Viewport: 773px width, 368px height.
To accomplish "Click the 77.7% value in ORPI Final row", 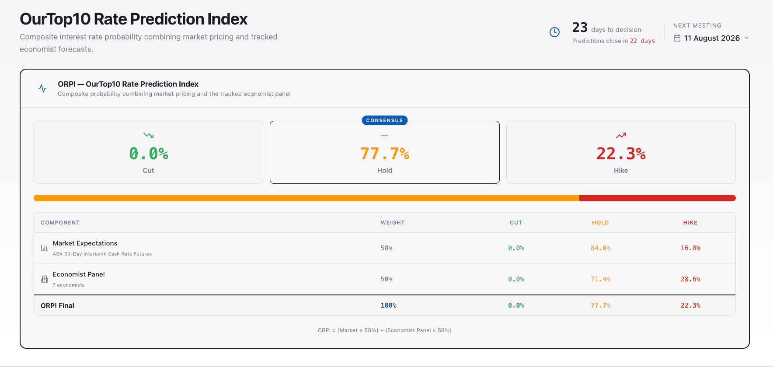I will coord(600,305).
